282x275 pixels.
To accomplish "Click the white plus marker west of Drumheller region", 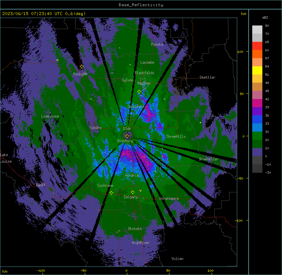I will (200, 122).
